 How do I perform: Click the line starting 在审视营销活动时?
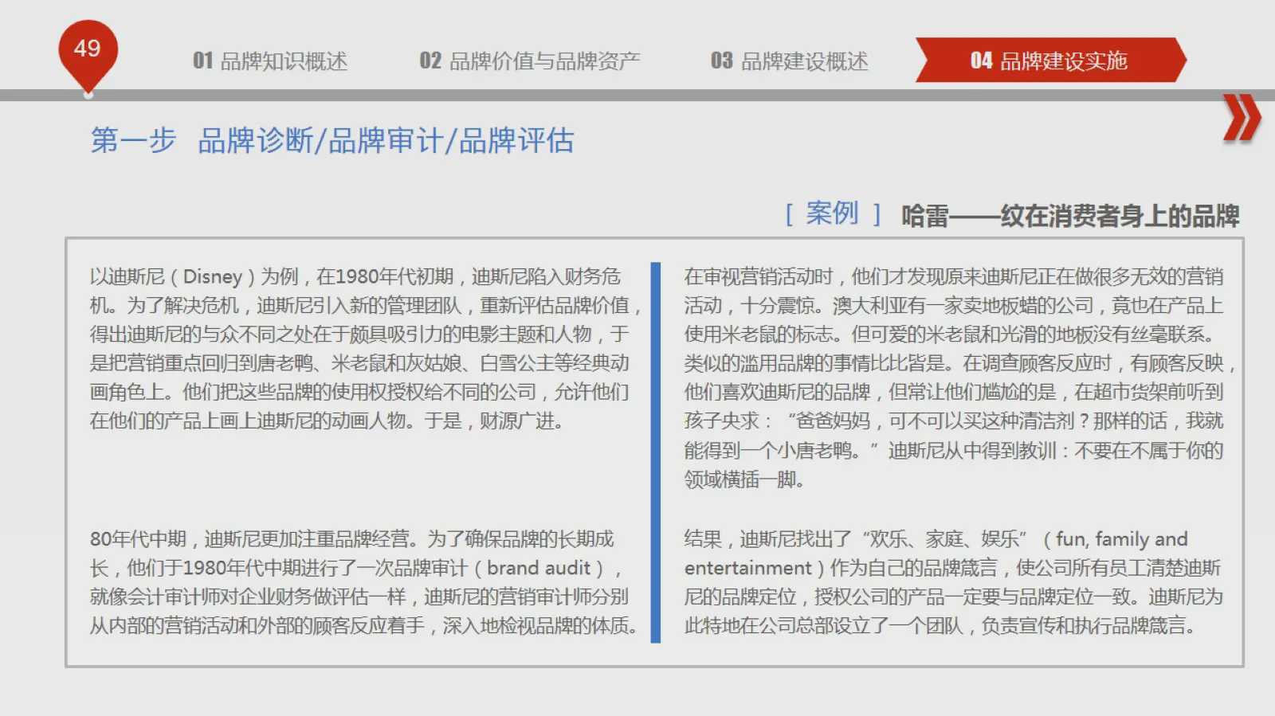[953, 276]
